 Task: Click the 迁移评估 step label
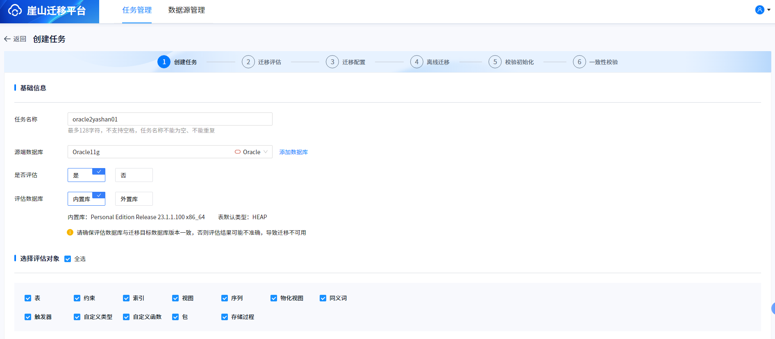[x=270, y=62]
